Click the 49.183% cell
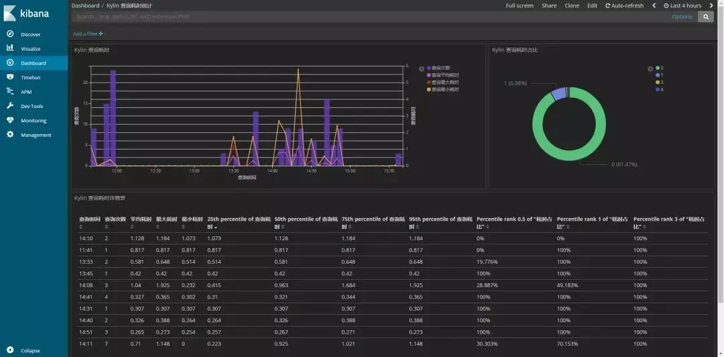 568,285
